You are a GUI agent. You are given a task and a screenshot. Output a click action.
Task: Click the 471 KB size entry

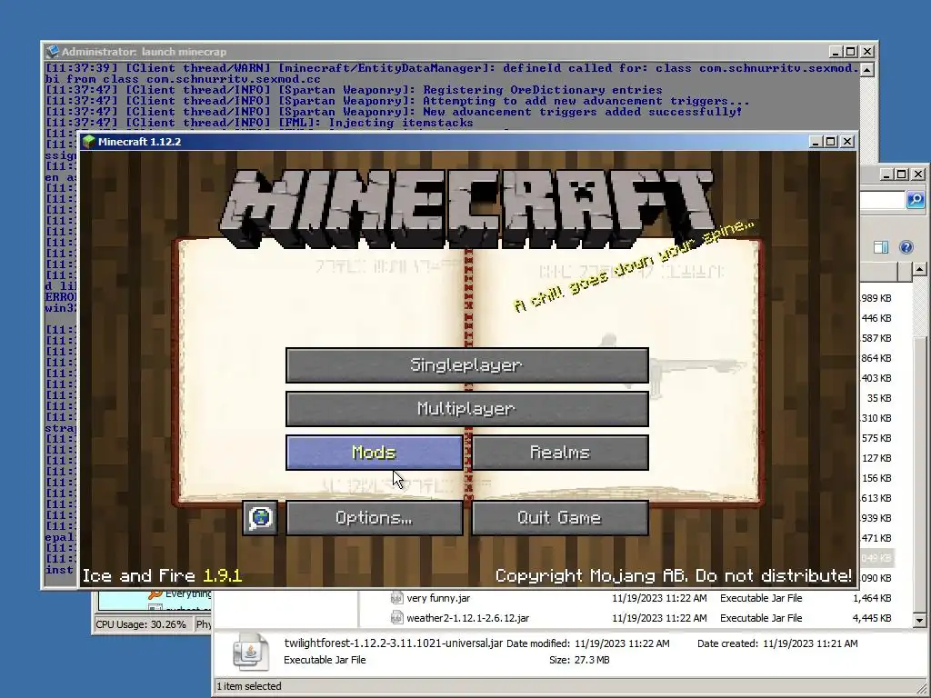coord(876,538)
